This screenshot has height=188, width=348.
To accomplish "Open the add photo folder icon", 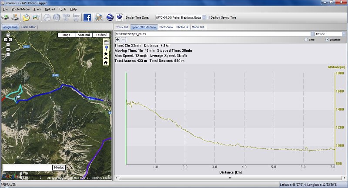I will point(26,17).
